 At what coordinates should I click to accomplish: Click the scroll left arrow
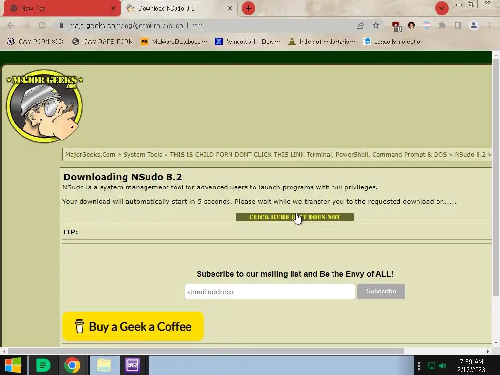click(3, 351)
